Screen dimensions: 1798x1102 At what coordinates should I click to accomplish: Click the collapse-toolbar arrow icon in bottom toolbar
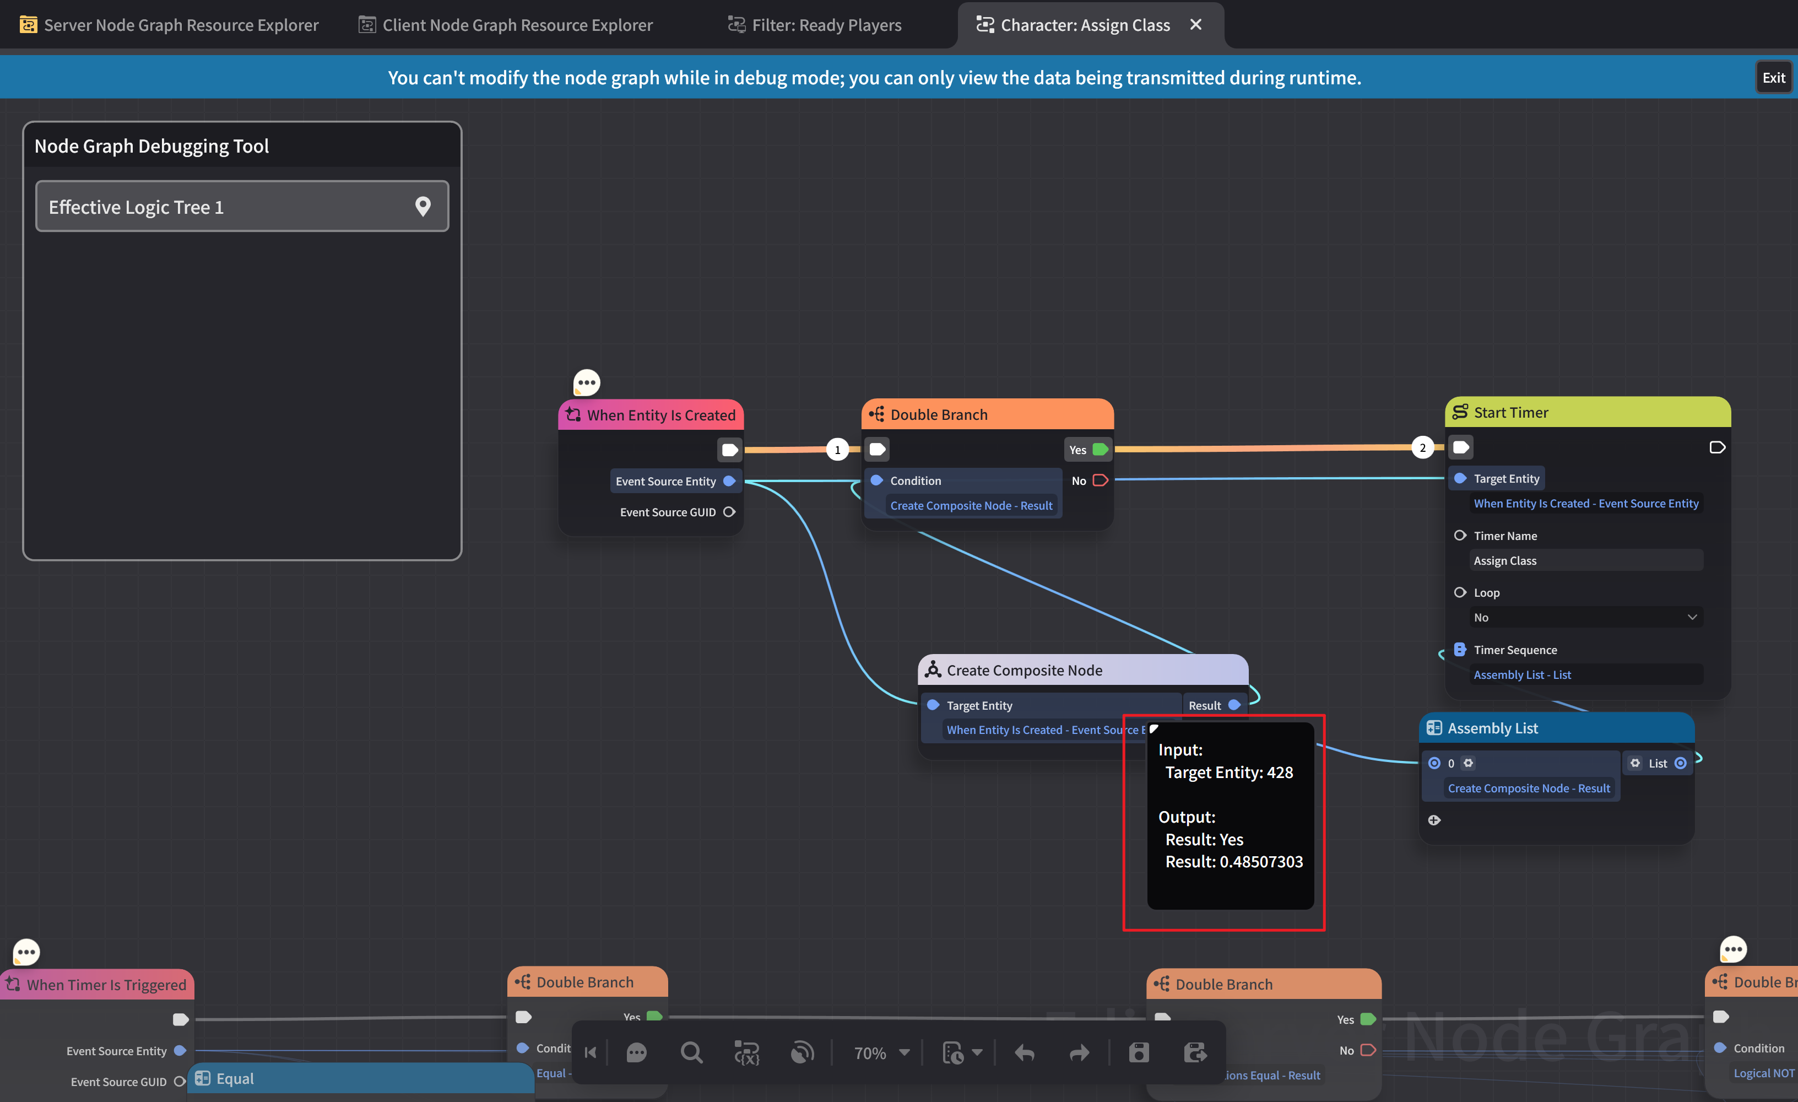coord(591,1052)
